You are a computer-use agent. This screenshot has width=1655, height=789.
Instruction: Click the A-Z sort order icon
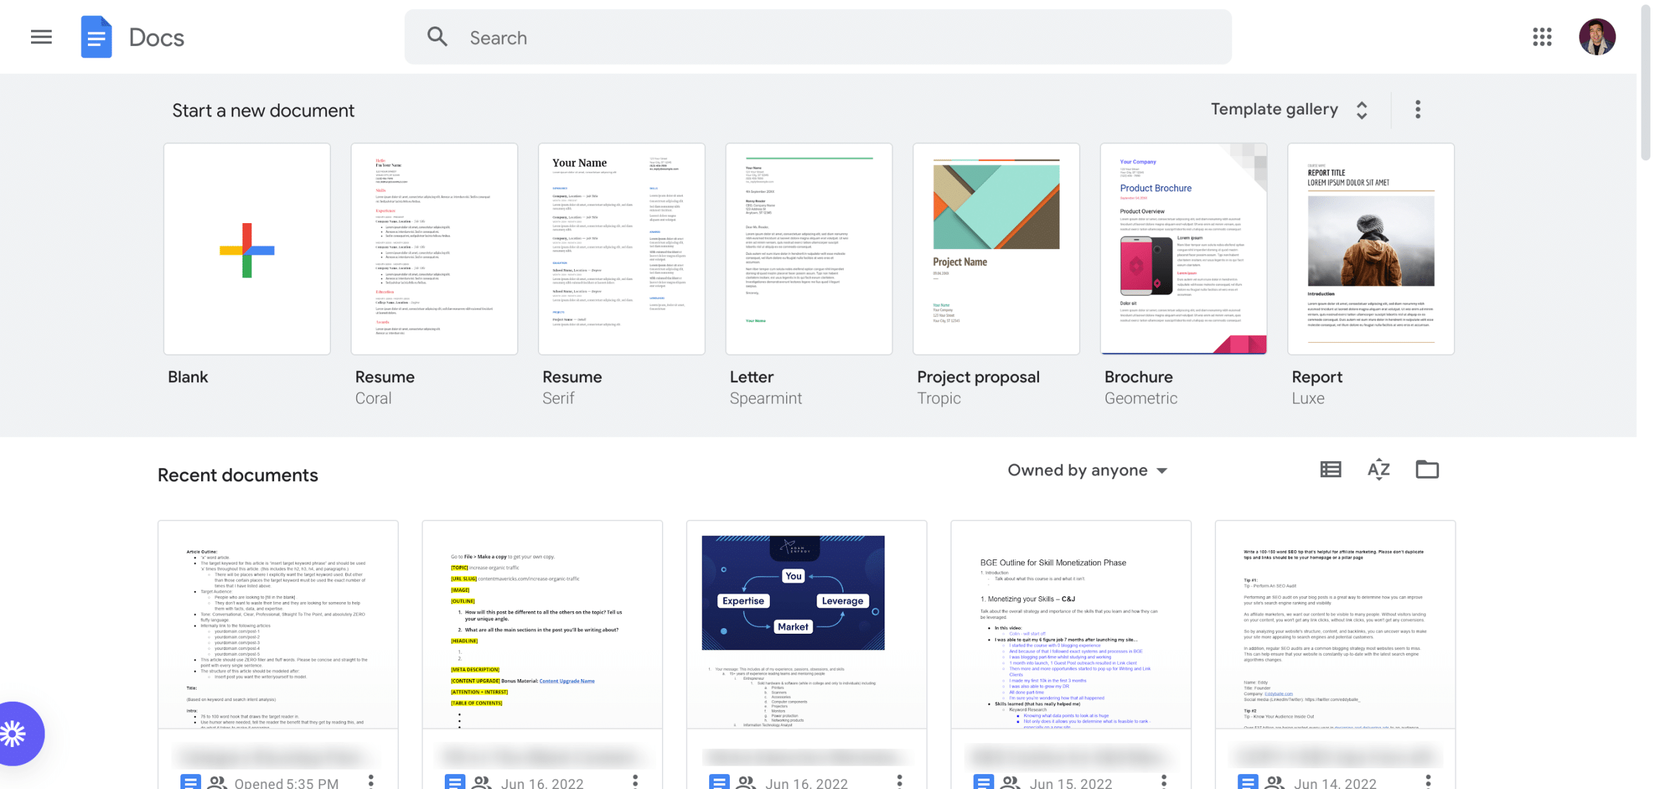pos(1378,470)
